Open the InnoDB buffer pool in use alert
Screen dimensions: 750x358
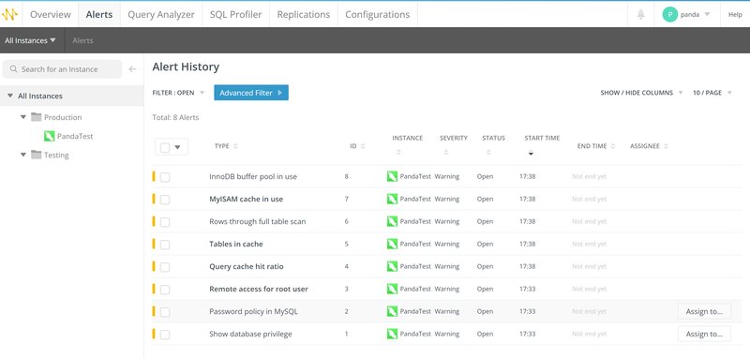pyautogui.click(x=253, y=176)
